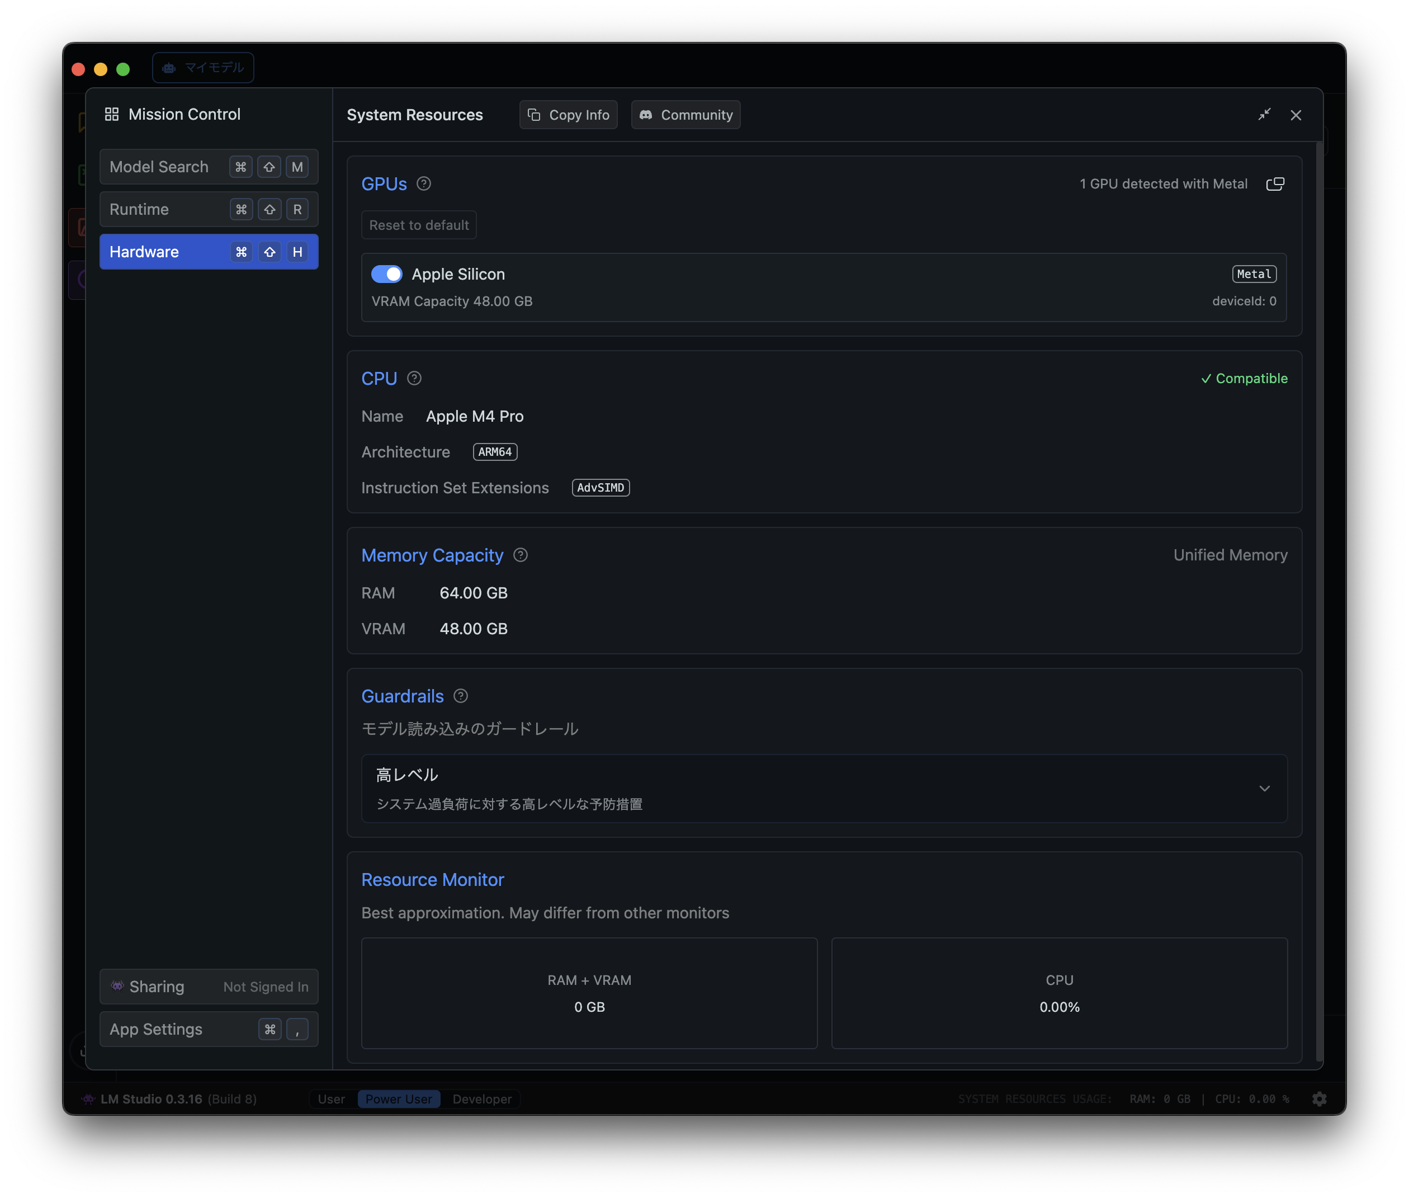Click the Copy Info button
Viewport: 1409px width, 1198px height.
click(x=569, y=115)
